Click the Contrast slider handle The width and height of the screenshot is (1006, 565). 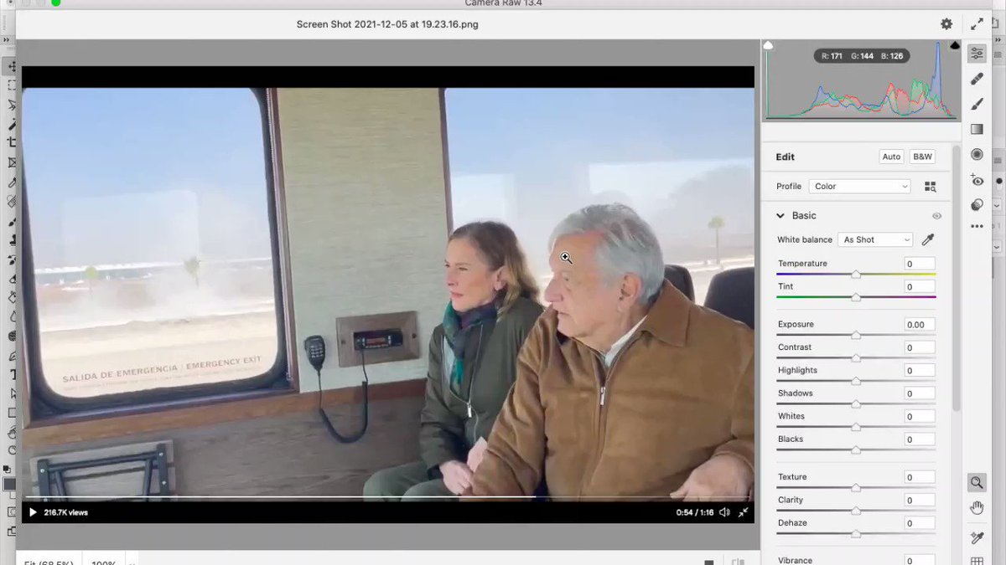[x=856, y=357]
